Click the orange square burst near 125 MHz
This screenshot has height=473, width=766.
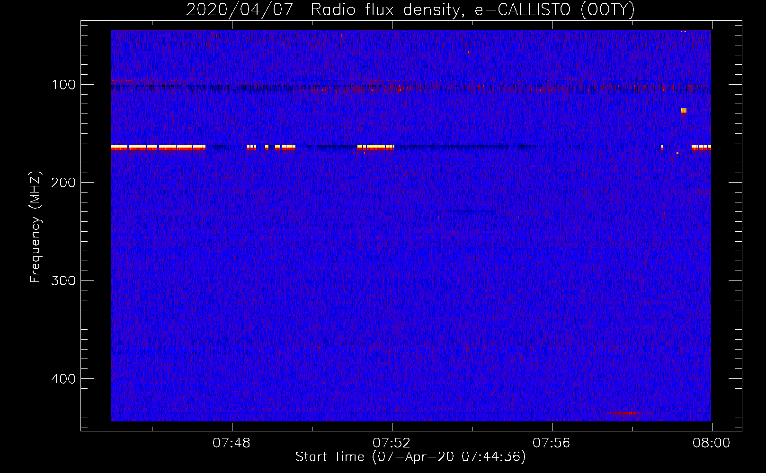pyautogui.click(x=684, y=111)
